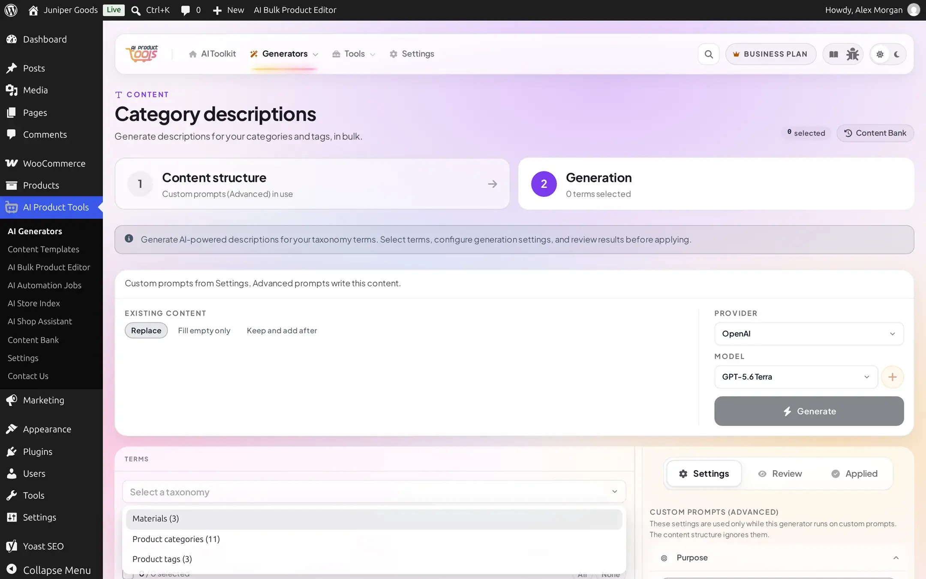926x579 pixels.
Task: Open comments bubble in admin bar
Action: [x=190, y=10]
